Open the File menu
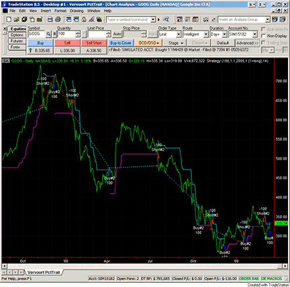Screen dimensions: 290x287 point(13,11)
